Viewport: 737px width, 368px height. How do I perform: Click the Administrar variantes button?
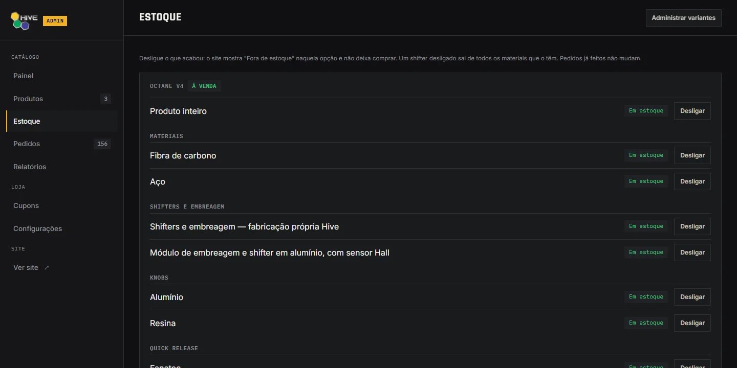[683, 18]
